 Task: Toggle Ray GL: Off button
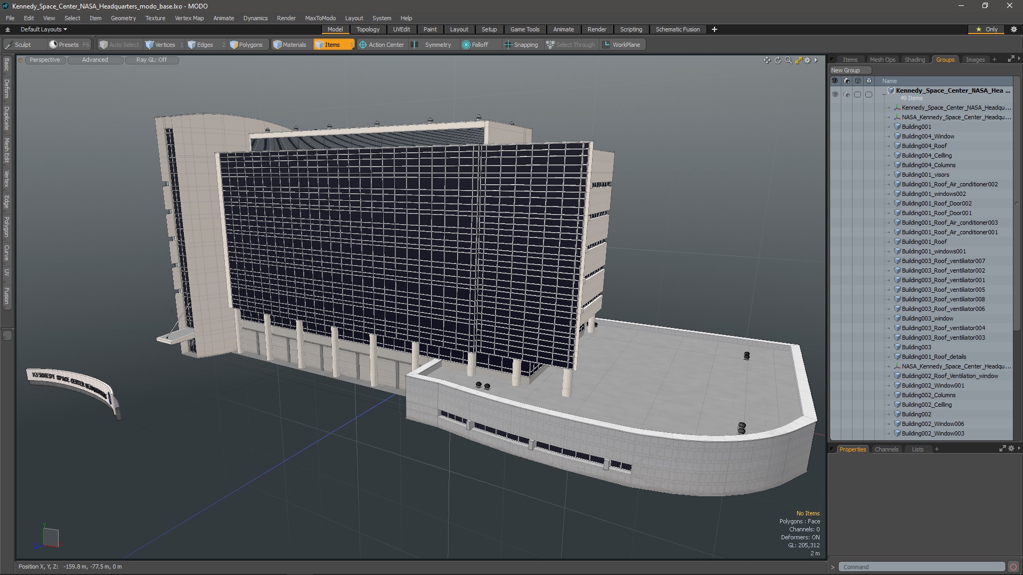tap(151, 60)
